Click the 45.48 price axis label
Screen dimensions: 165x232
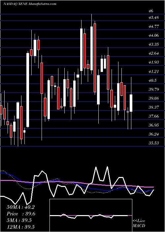(154, 18)
